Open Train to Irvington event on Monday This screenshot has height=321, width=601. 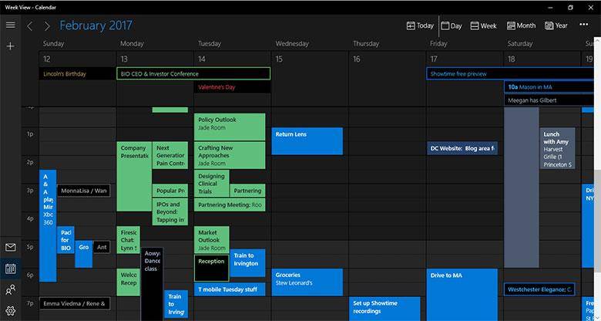[176, 303]
